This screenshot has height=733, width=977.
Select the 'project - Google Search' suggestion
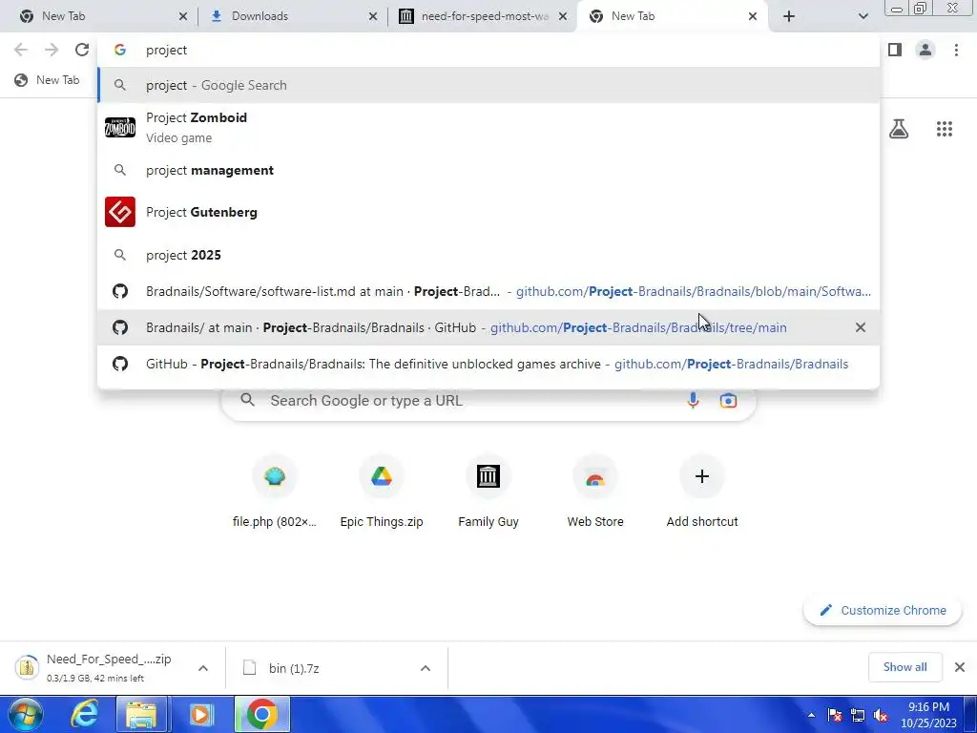click(488, 85)
